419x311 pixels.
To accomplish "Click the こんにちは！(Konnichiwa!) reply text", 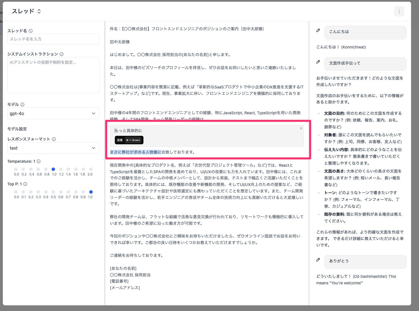I will 341,47.
